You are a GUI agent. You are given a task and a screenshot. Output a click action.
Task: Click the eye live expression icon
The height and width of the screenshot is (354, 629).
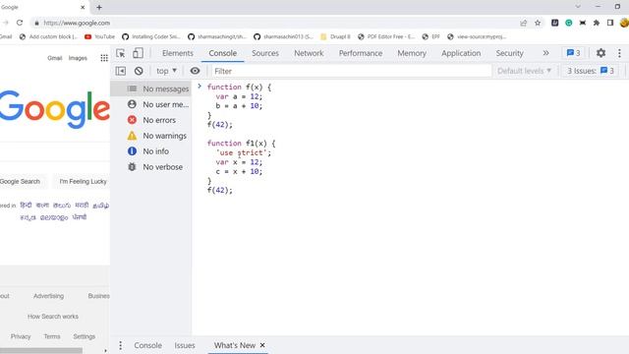[x=195, y=71]
